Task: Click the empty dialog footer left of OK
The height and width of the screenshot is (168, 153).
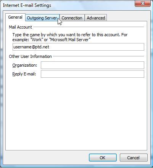Action: 46,158
